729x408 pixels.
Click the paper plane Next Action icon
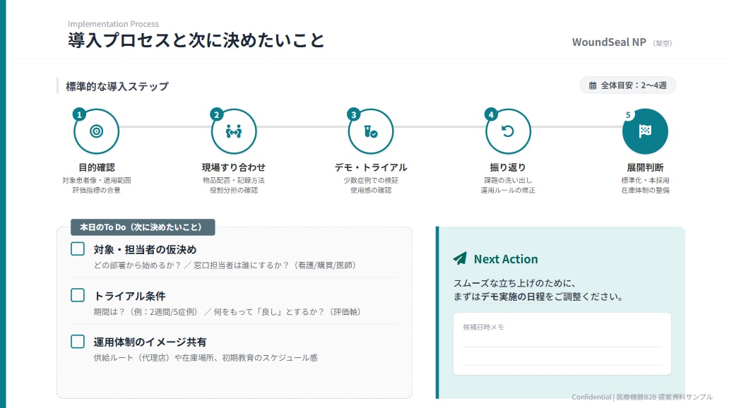(460, 258)
